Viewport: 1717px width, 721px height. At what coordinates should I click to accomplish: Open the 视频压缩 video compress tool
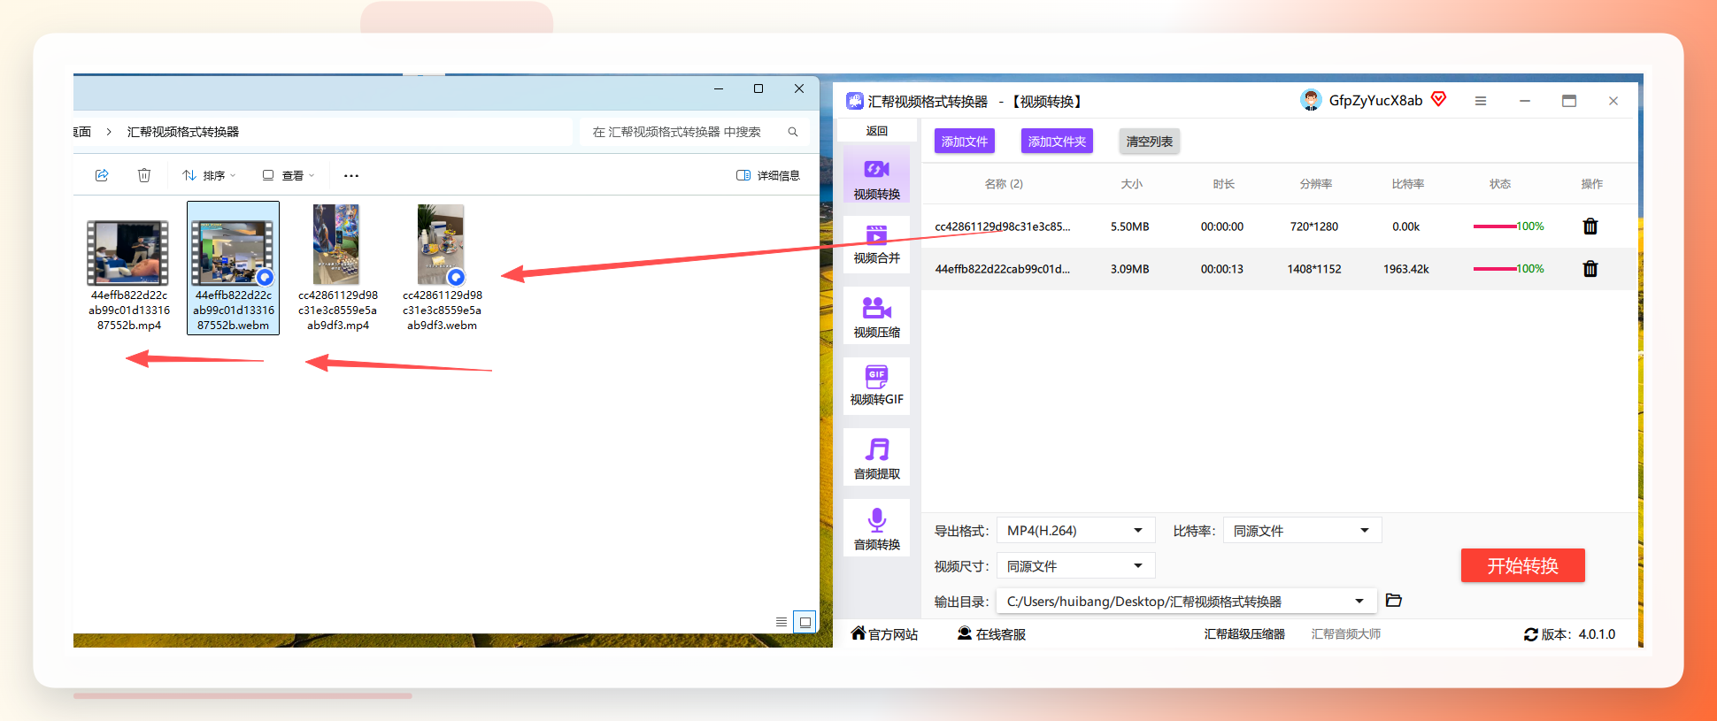click(876, 317)
